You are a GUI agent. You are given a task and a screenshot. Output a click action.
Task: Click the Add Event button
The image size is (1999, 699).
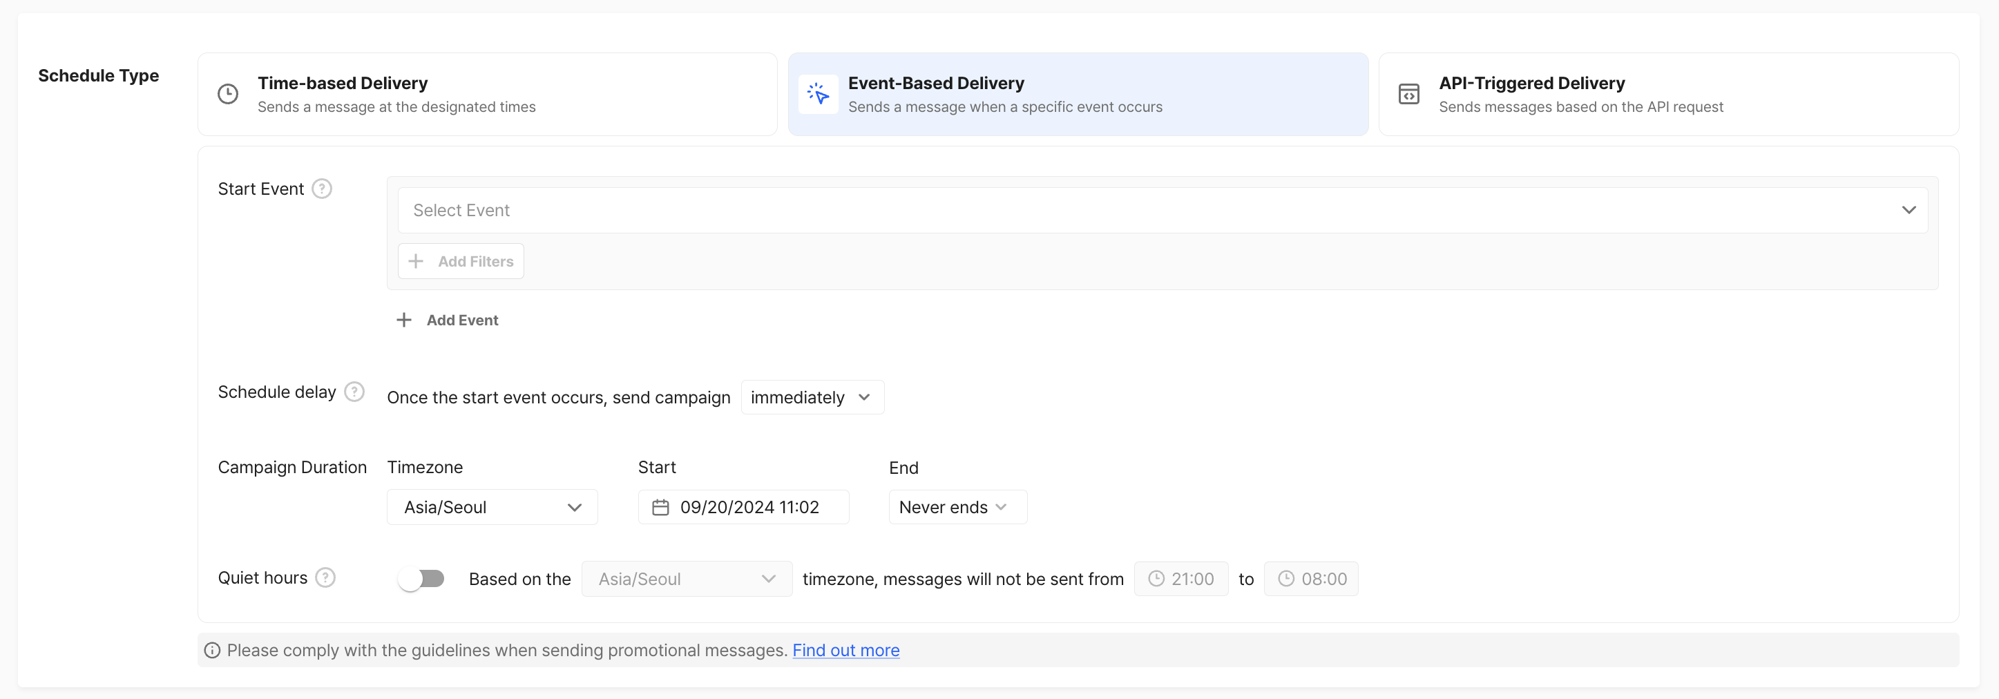[448, 320]
